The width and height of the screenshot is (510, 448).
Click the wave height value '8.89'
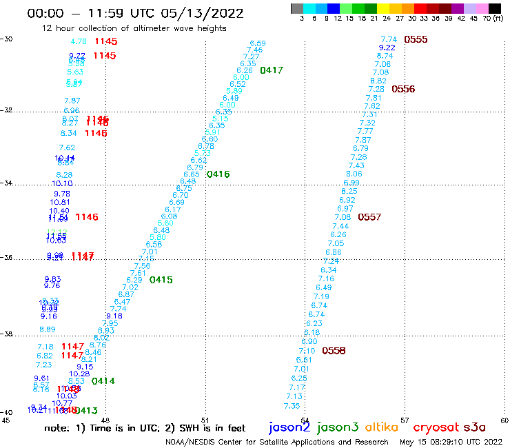click(x=48, y=329)
